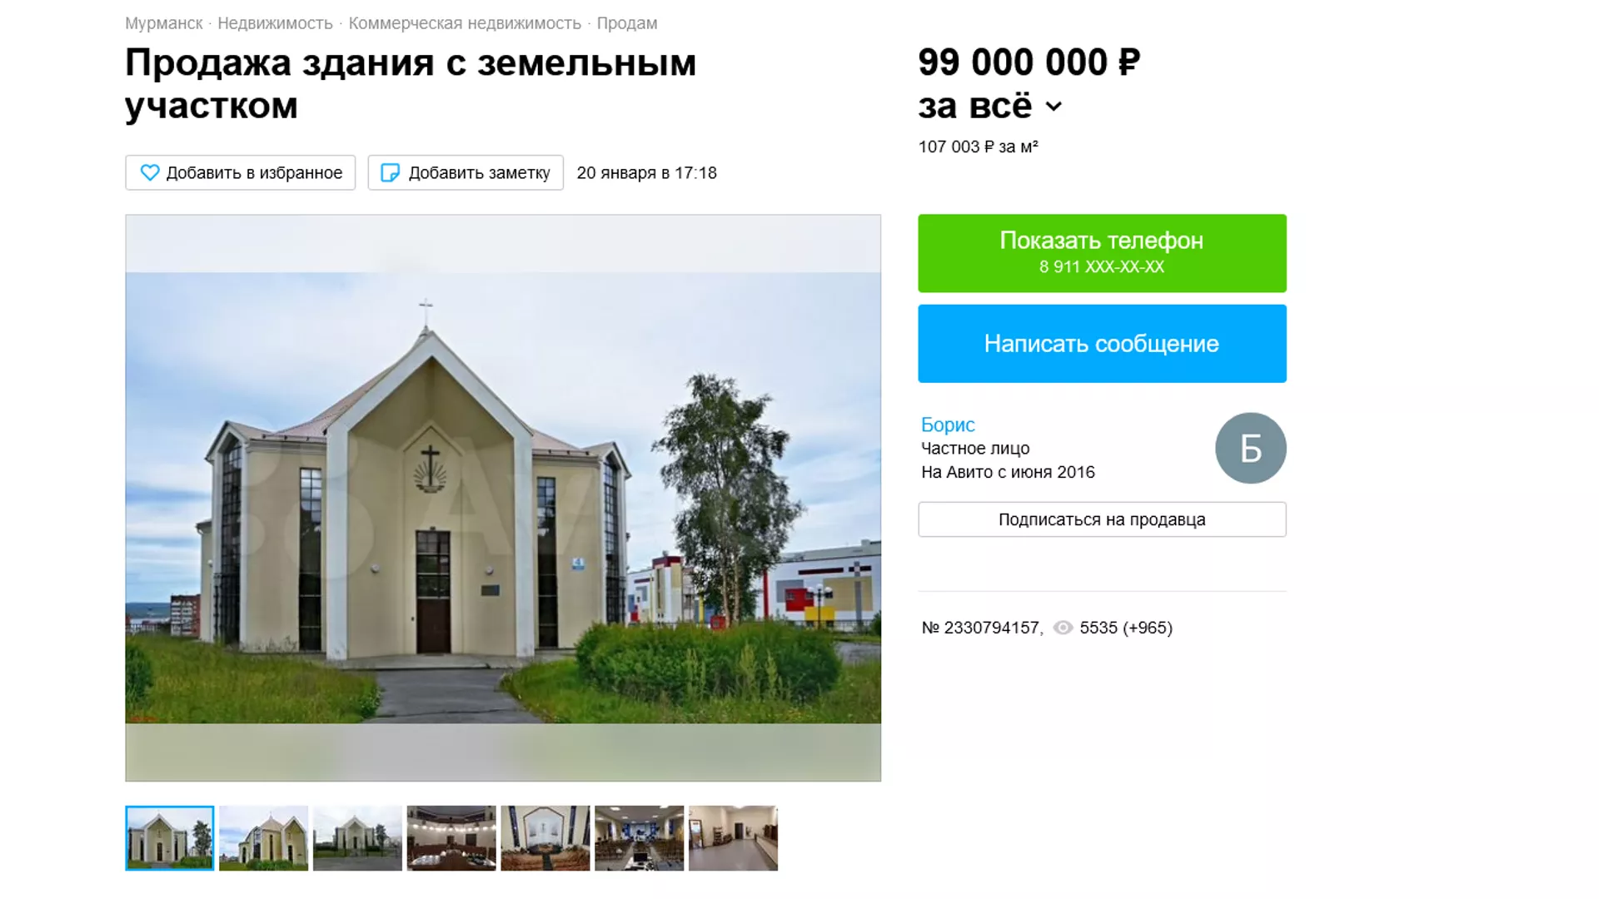Select the sixth thumbnail showing rows of seats

click(x=639, y=838)
